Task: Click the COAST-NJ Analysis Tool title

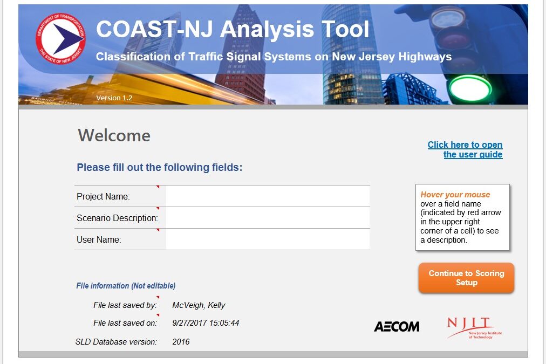Action: tap(233, 29)
